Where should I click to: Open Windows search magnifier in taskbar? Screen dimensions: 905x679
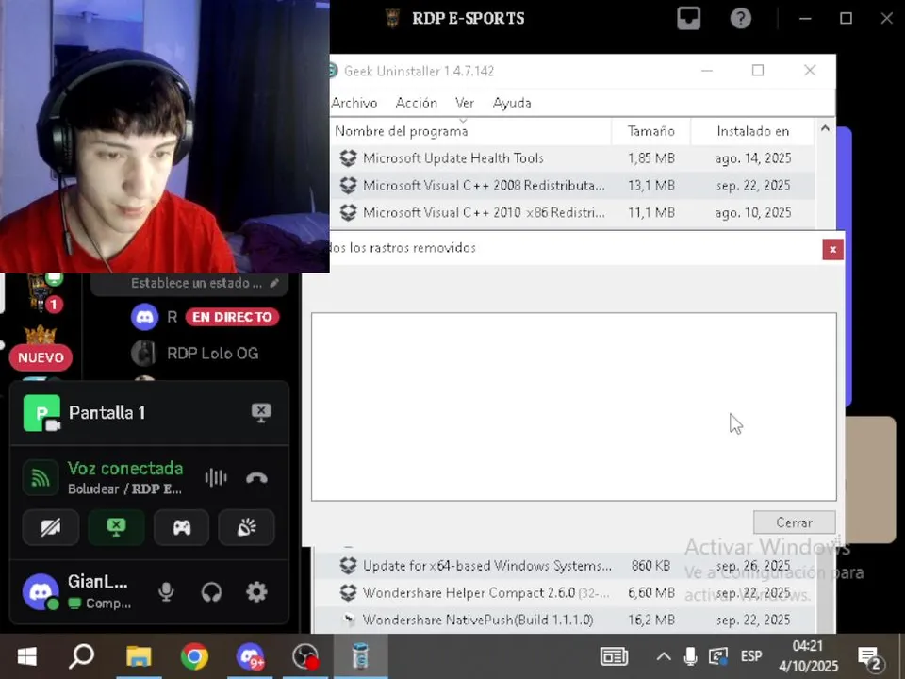(x=82, y=656)
